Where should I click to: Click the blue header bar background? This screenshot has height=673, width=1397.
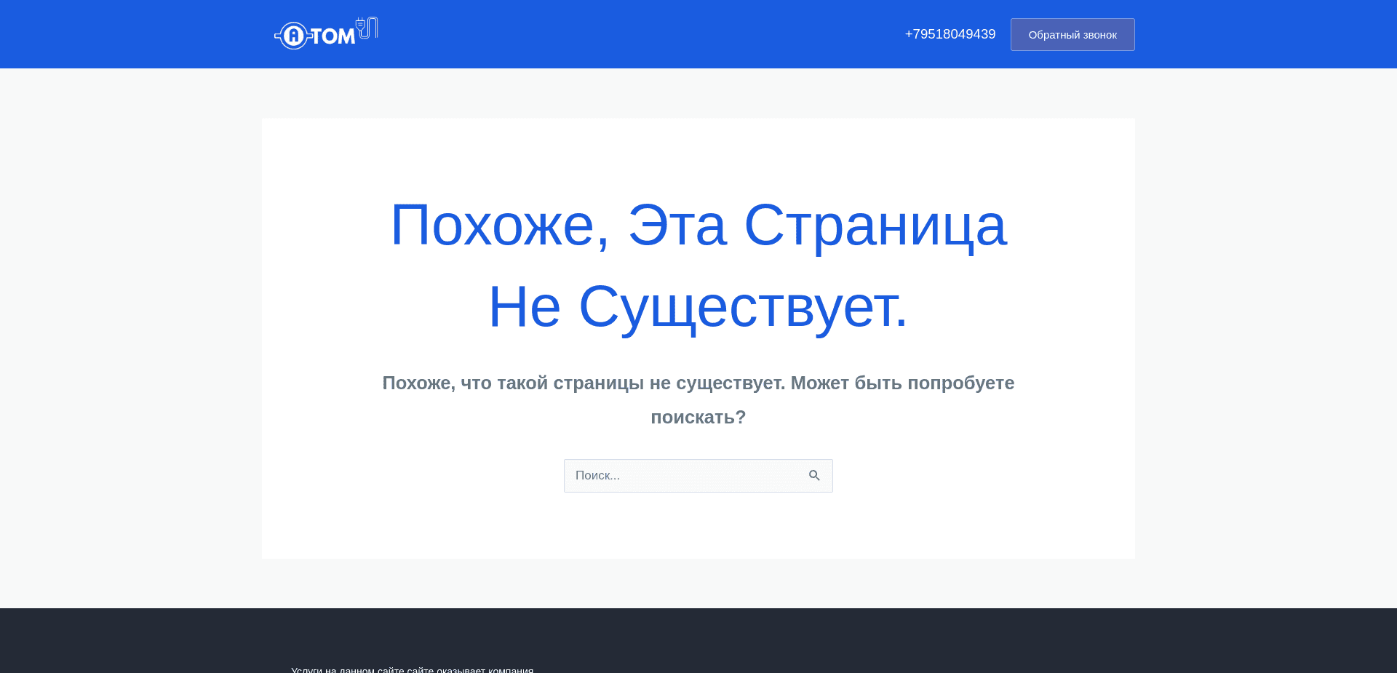[x=655, y=33]
